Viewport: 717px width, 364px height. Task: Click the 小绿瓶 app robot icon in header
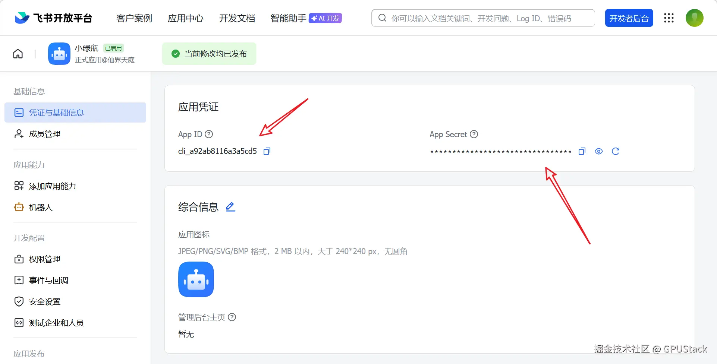pos(59,54)
